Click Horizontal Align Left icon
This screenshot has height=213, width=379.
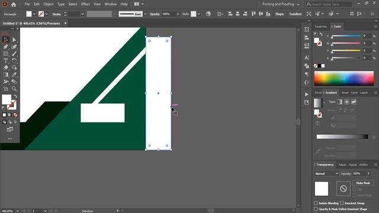[x=230, y=14]
